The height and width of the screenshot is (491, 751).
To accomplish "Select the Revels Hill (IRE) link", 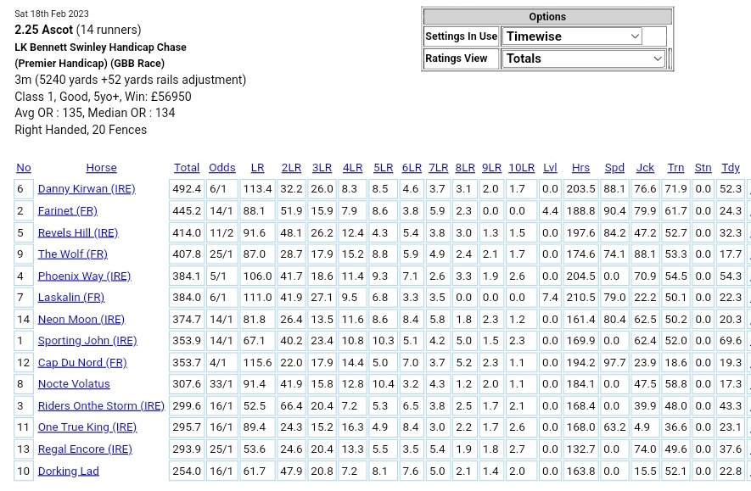I will (78, 232).
